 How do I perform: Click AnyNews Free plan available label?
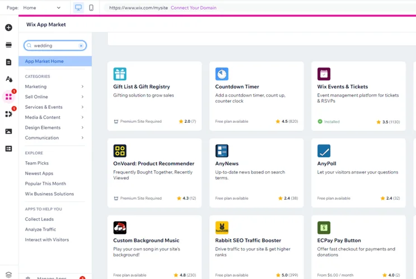(x=231, y=198)
